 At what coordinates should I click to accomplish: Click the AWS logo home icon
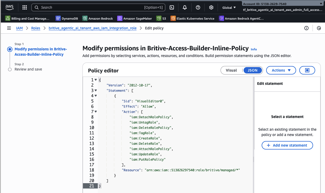pyautogui.click(x=9, y=7)
